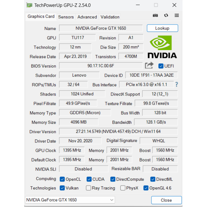Click the Device ID value 10DE 1F91 - 17AA 3A2E

click(x=151, y=75)
